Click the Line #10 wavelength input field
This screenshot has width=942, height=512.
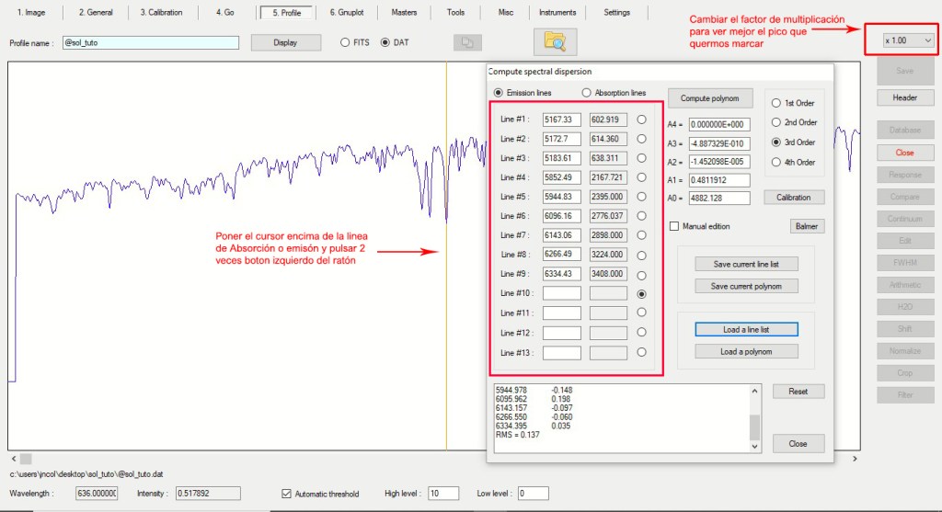tap(562, 293)
